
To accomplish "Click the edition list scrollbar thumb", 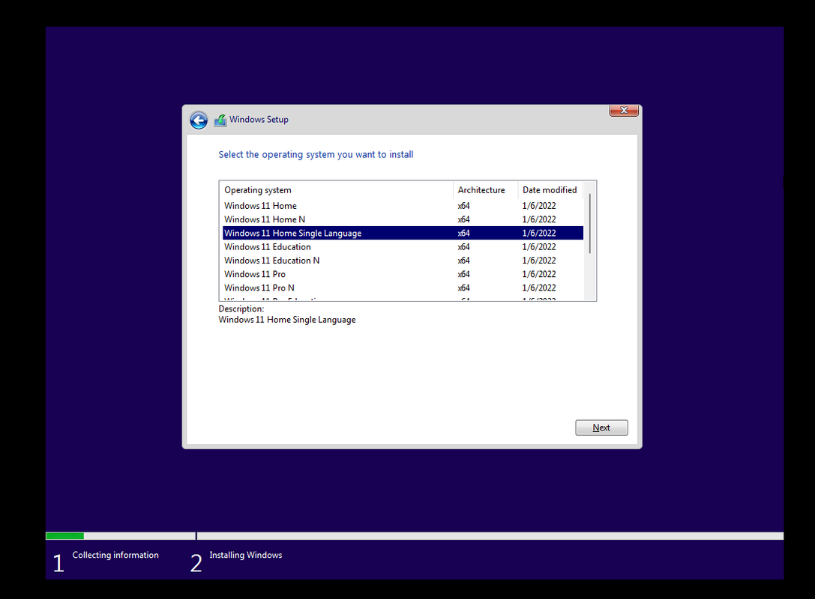I will (590, 224).
